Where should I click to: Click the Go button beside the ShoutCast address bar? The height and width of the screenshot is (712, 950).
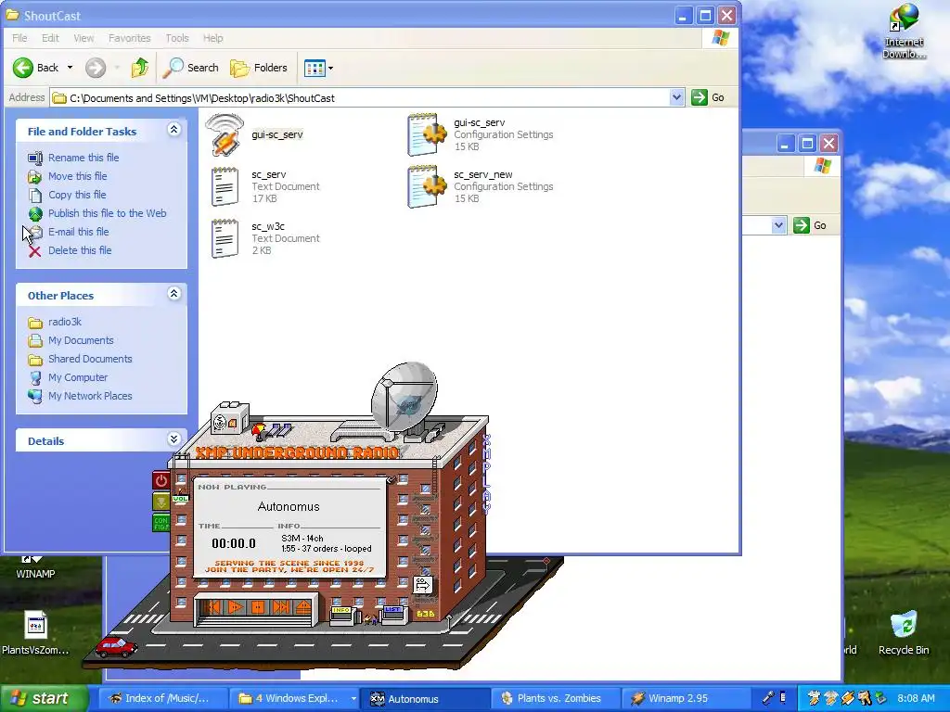click(x=708, y=97)
